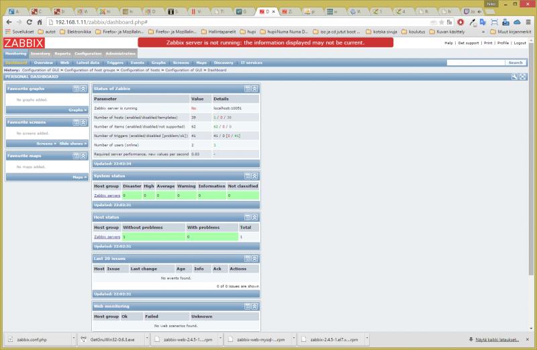Open Graphs link in Favourite graphs
537x350 pixels.
pyautogui.click(x=77, y=110)
